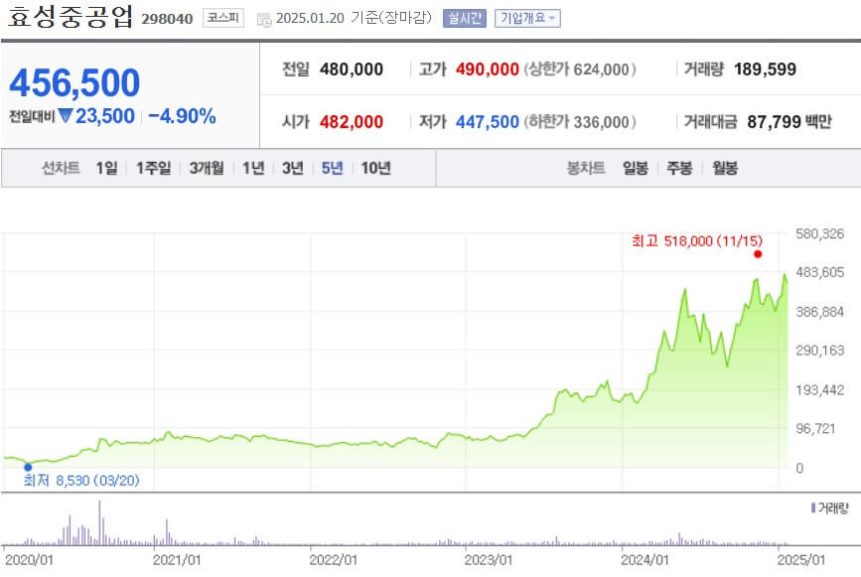861x577 pixels.
Task: Click the 193,442 price axis label
Action: 820,390
